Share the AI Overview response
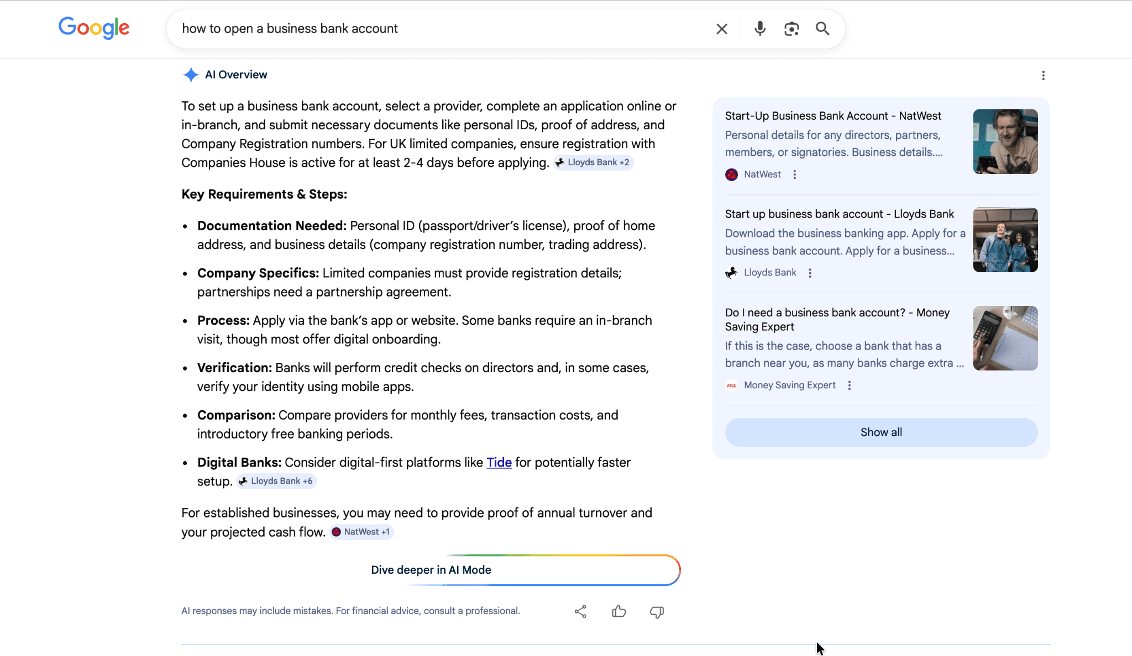This screenshot has width=1132, height=656. pos(581,611)
